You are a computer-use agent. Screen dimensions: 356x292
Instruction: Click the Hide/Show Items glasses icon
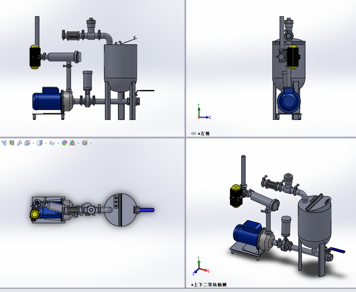[52, 143]
